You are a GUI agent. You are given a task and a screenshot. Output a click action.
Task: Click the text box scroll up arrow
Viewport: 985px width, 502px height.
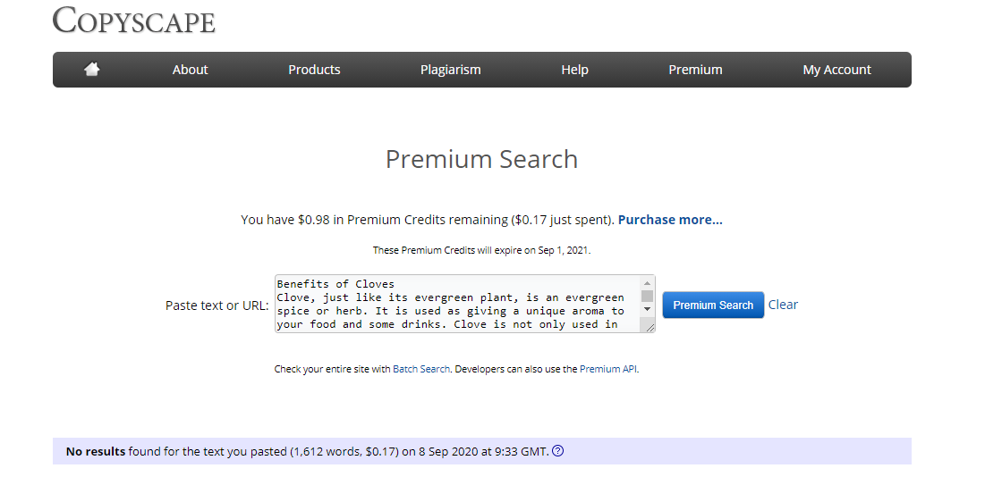(647, 283)
